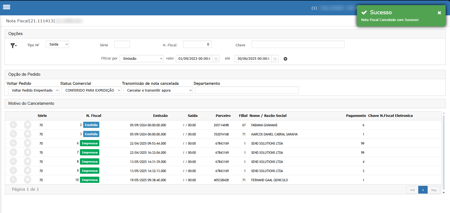The height and width of the screenshot is (213, 450).
Task: Sort by Saída column header
Action: coord(193,116)
